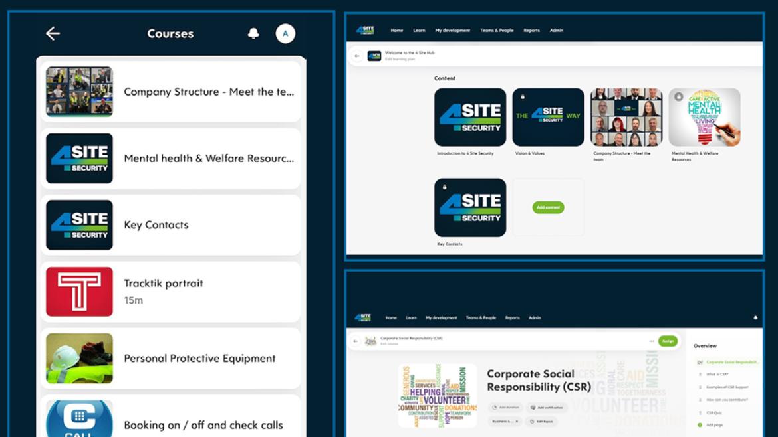Open Vision & Values course thumbnail
Screen dimensions: 778x437
click(x=548, y=118)
